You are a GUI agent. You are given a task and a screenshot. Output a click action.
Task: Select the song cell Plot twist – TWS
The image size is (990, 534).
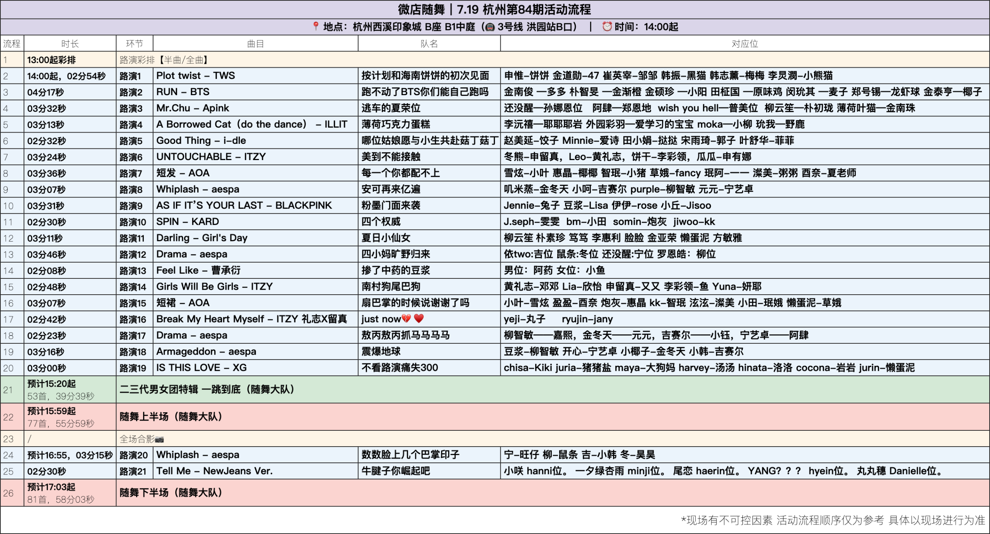click(256, 76)
